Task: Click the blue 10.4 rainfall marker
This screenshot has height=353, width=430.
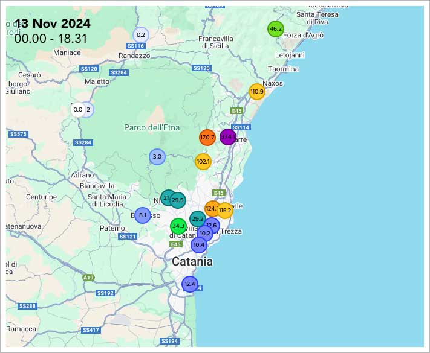Action: pyautogui.click(x=199, y=244)
